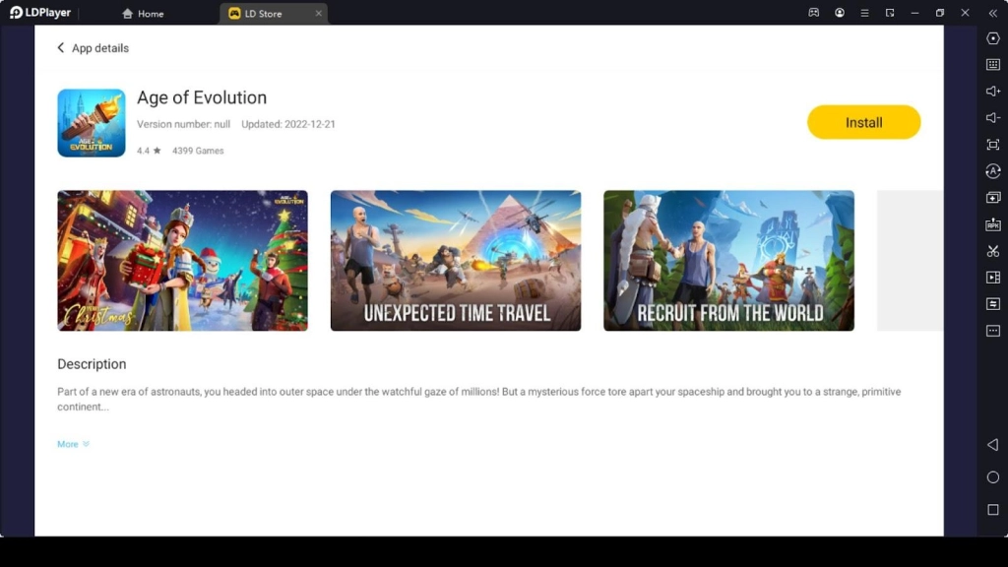Open the operation recorder sidebar icon
1008x567 pixels.
(992, 171)
